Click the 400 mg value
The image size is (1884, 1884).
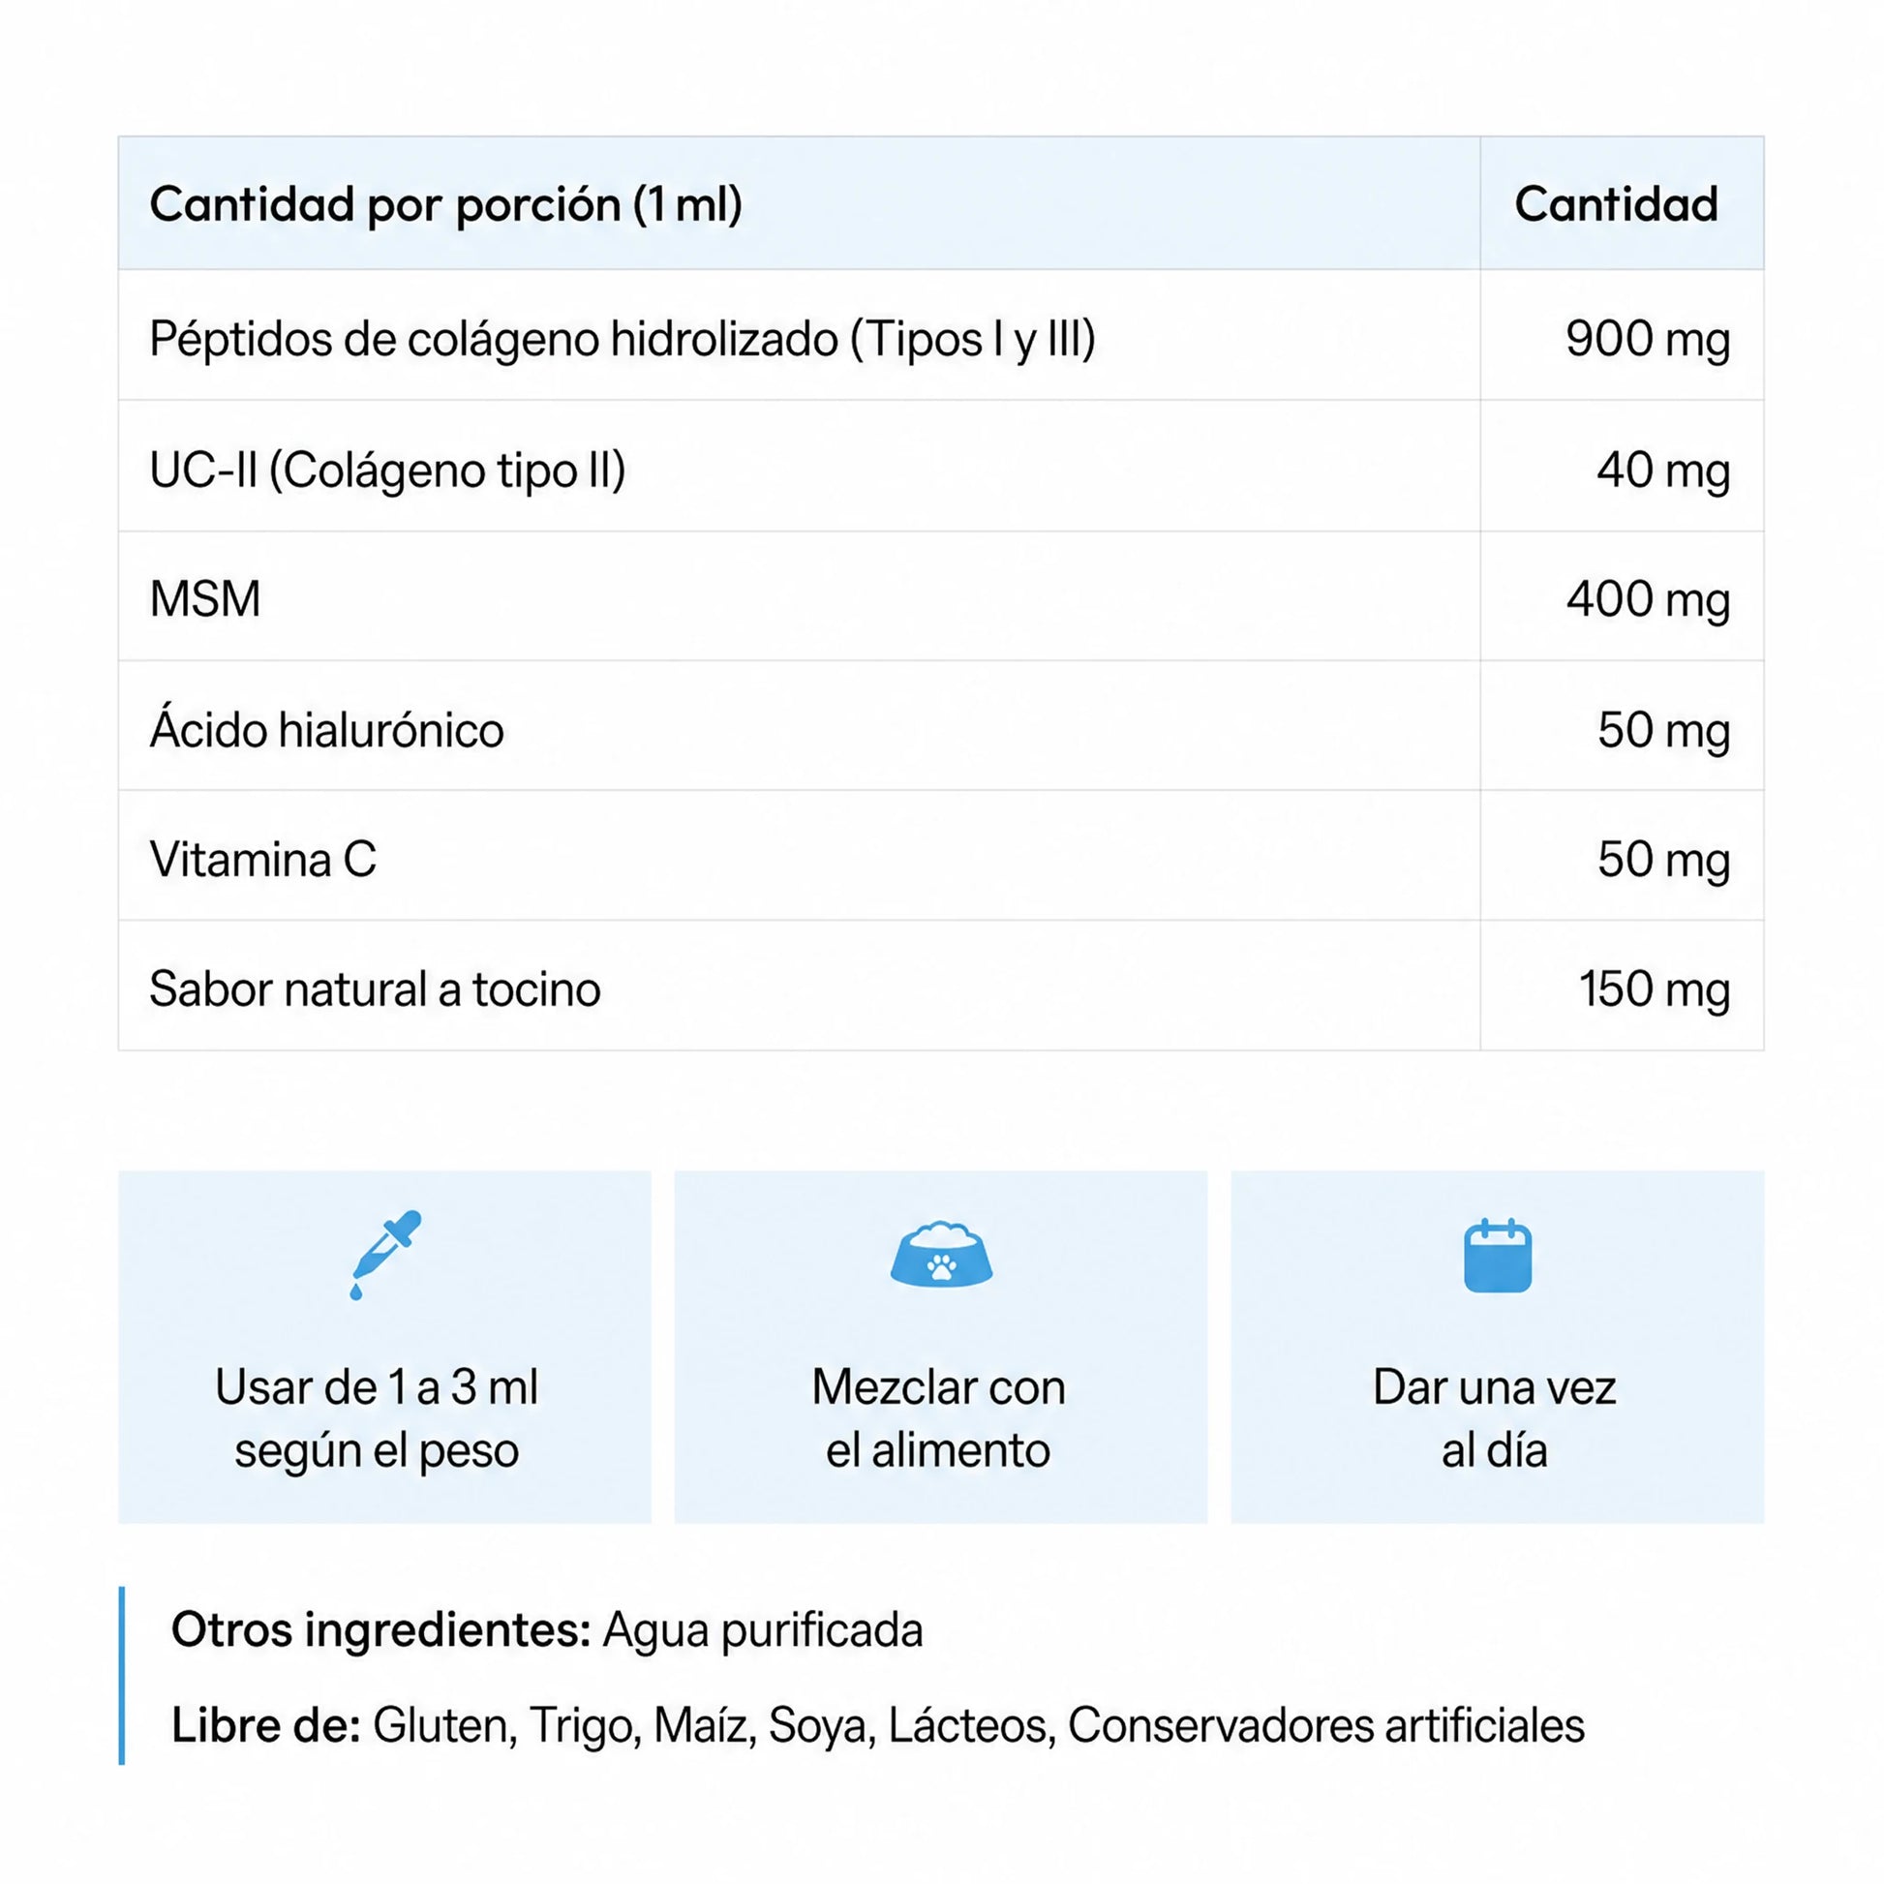click(x=1648, y=599)
